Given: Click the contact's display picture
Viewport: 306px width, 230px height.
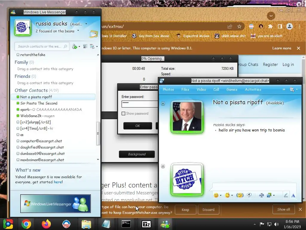Looking at the screenshot, I should 187,117.
